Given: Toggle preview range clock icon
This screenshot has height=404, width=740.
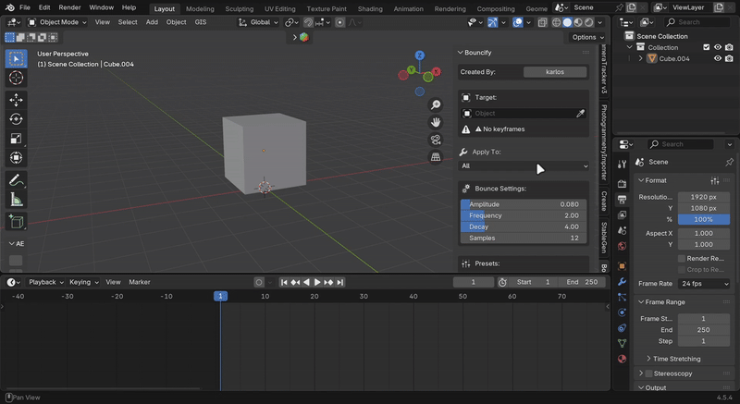Looking at the screenshot, I should click(x=502, y=282).
